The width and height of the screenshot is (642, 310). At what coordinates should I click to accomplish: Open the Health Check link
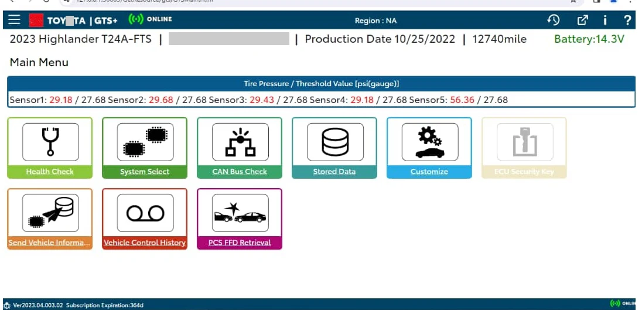tap(50, 172)
